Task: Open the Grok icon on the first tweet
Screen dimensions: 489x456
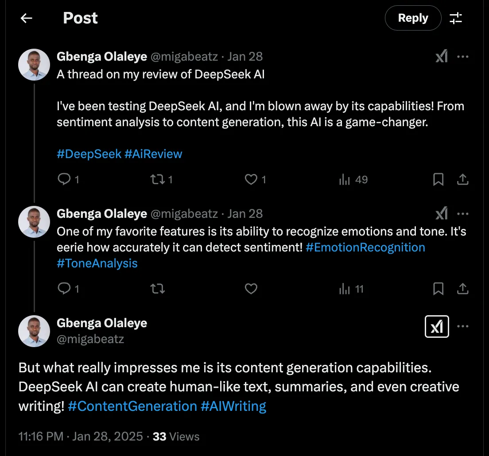Action: (441, 56)
